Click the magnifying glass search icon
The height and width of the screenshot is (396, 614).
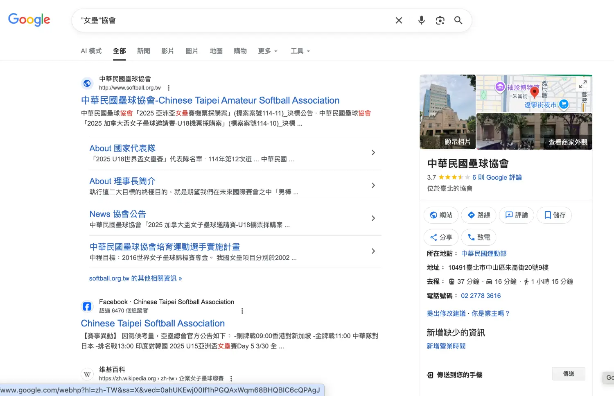click(x=458, y=20)
